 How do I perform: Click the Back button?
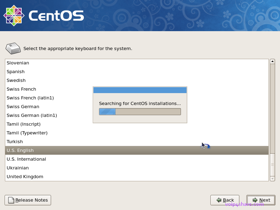(x=225, y=200)
